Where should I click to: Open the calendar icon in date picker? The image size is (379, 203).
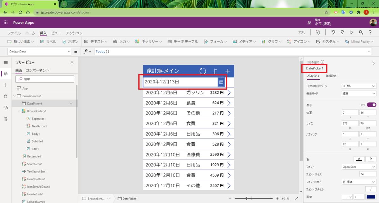tap(221, 82)
